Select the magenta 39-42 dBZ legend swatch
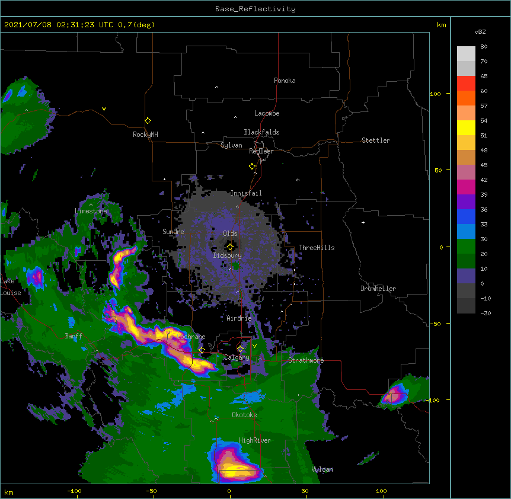 pos(466,187)
